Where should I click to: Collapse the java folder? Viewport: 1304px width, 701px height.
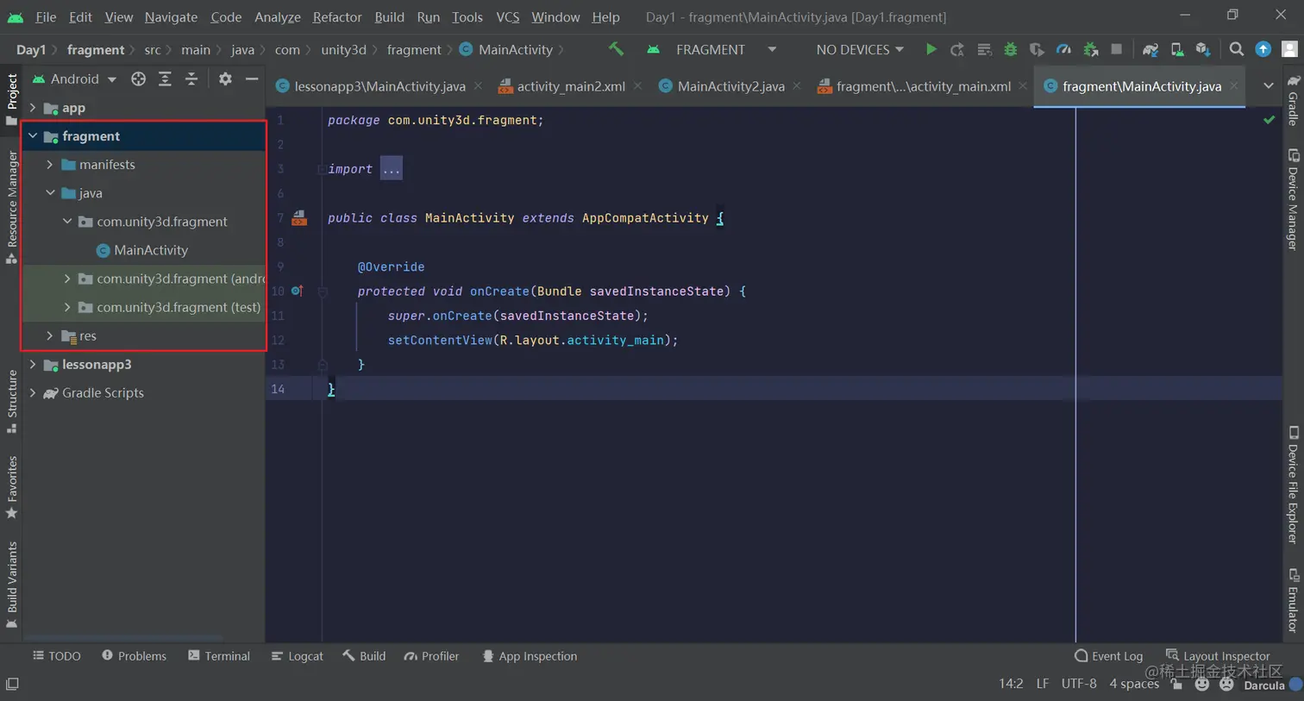[x=50, y=193]
